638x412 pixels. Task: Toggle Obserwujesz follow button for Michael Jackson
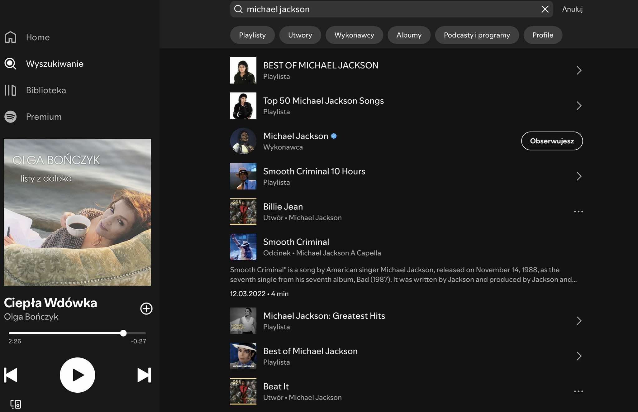tap(552, 141)
